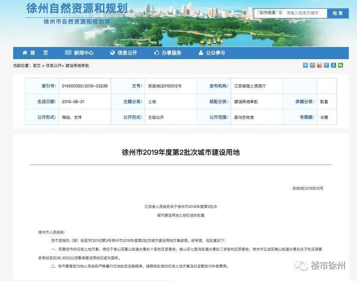The height and width of the screenshot is (281, 357).
Task: Share via the red Weibo icon
Action: pyautogui.click(x=320, y=65)
